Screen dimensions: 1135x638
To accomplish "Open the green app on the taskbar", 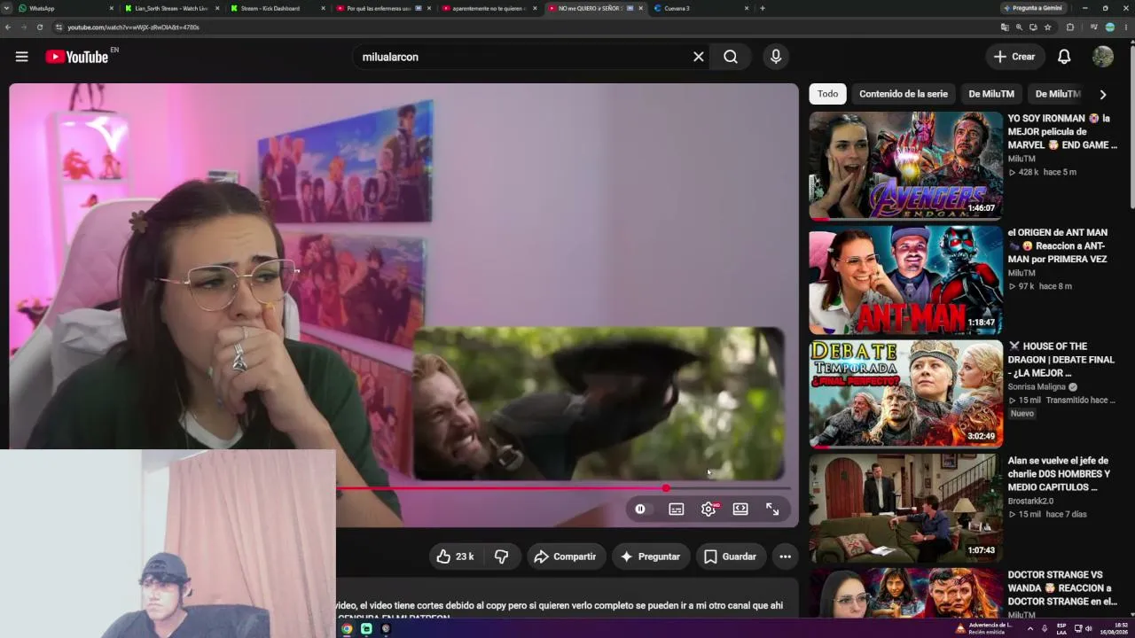I will (x=366, y=629).
